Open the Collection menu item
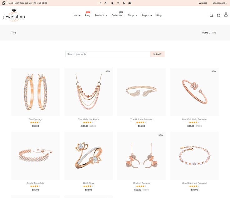The image size is (230, 198). pyautogui.click(x=117, y=15)
